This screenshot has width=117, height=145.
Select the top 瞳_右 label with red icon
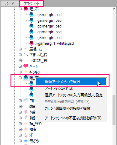pos(34,9)
